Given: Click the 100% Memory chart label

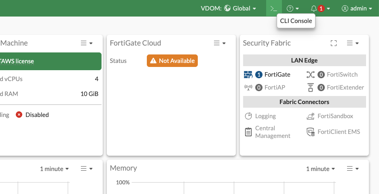Looking at the screenshot, I should pyautogui.click(x=123, y=183).
